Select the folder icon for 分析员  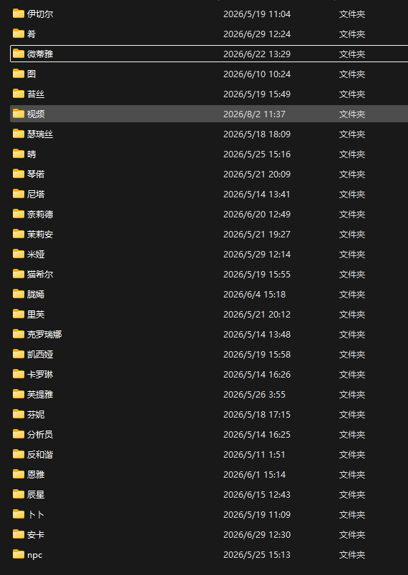pos(19,434)
